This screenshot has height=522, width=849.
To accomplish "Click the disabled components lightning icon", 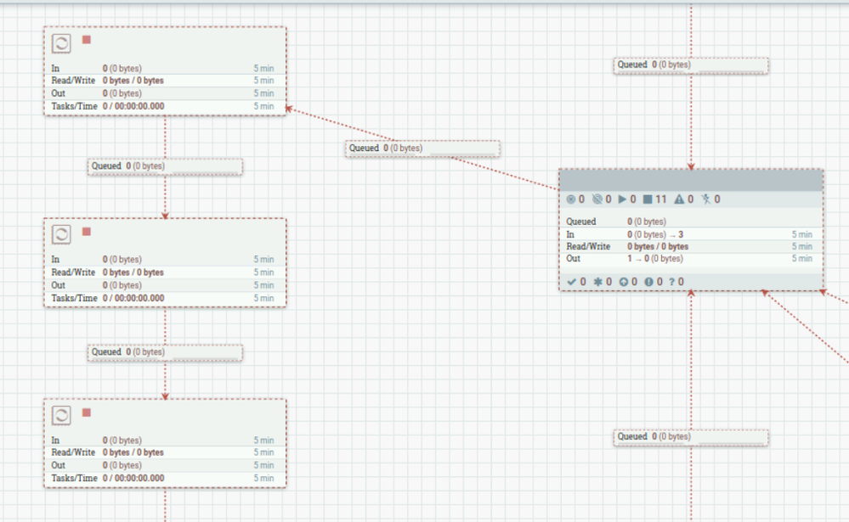I will point(706,199).
